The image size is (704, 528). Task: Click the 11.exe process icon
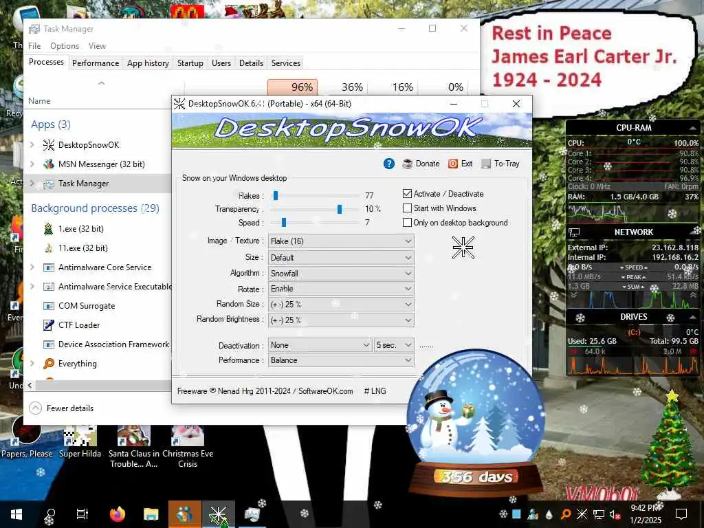point(49,248)
